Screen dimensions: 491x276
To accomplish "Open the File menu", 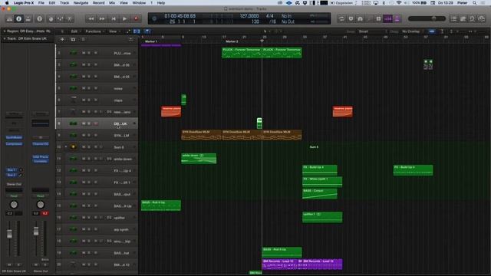I will tap(41, 3).
